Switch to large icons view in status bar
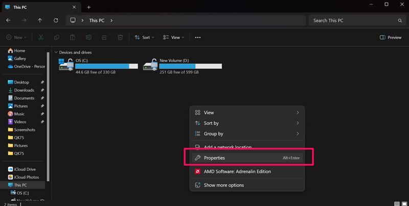 coord(404,203)
